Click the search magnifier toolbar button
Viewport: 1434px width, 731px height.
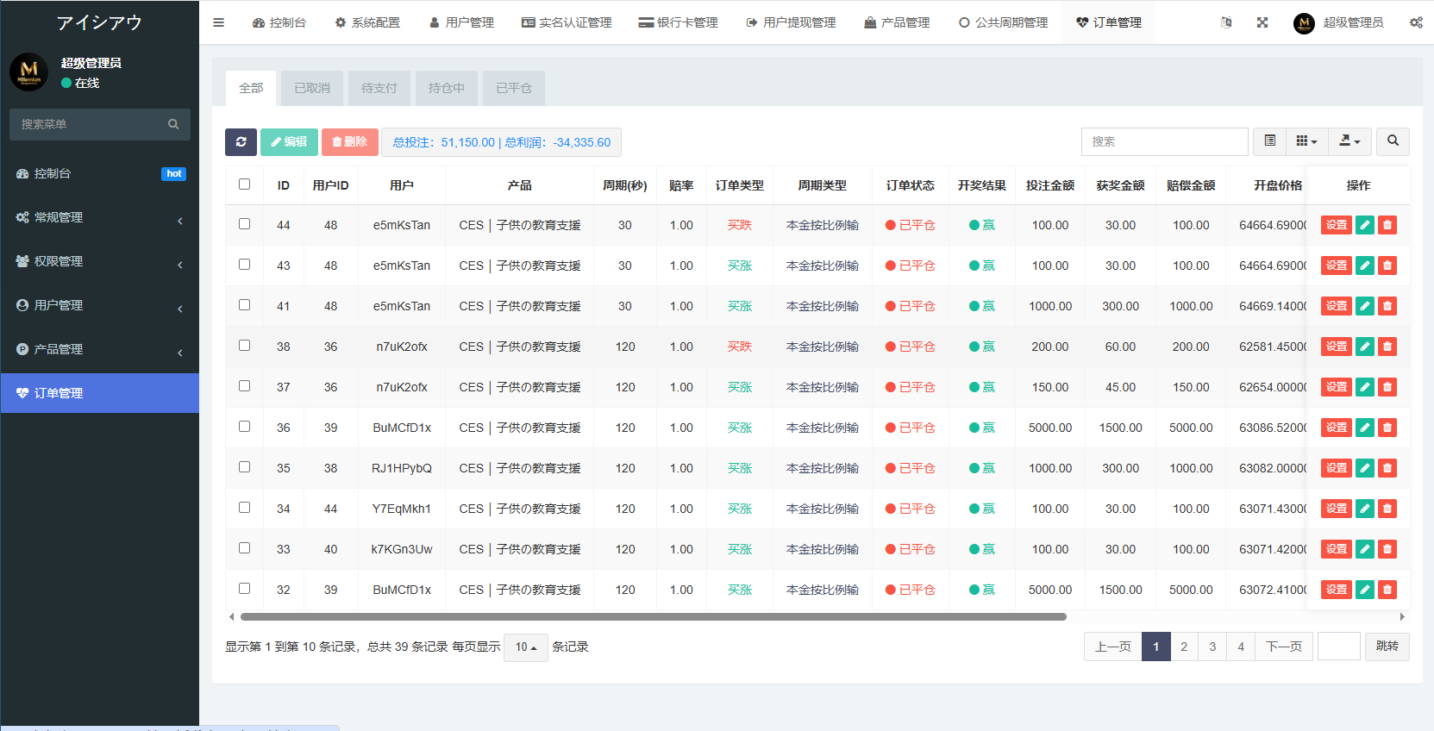pyautogui.click(x=1393, y=141)
